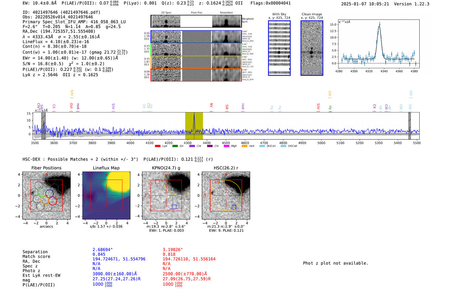Click the purple CIV legend swatch
The image size is (452, 307).
[192, 146]
